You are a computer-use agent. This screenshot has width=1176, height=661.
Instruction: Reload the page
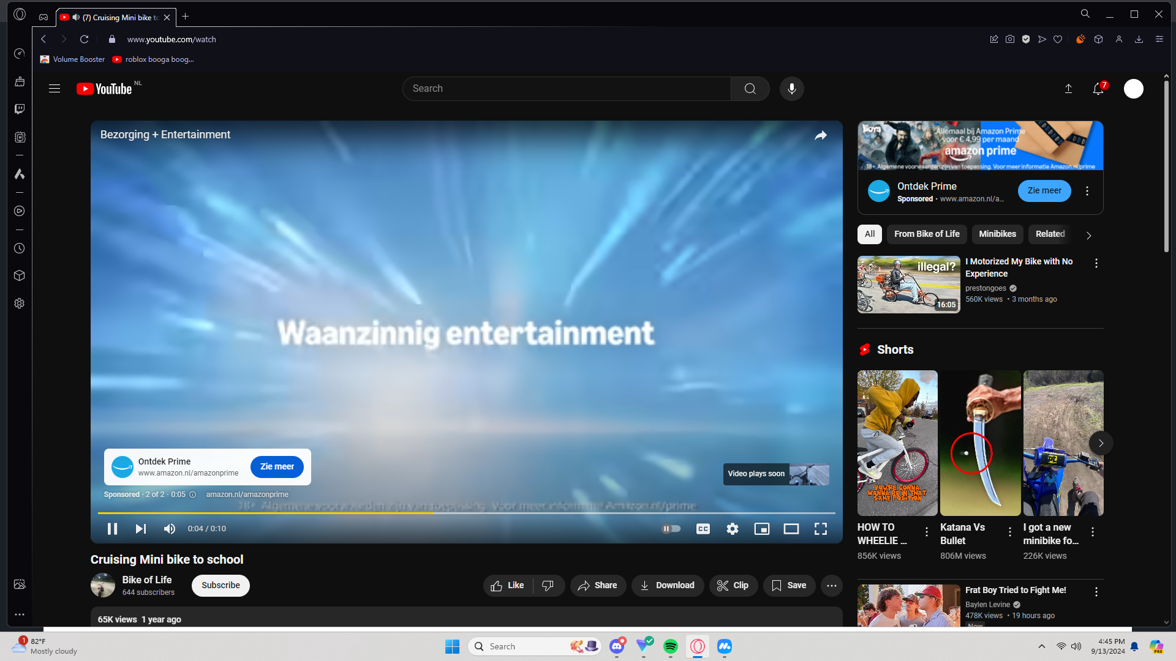(x=85, y=39)
